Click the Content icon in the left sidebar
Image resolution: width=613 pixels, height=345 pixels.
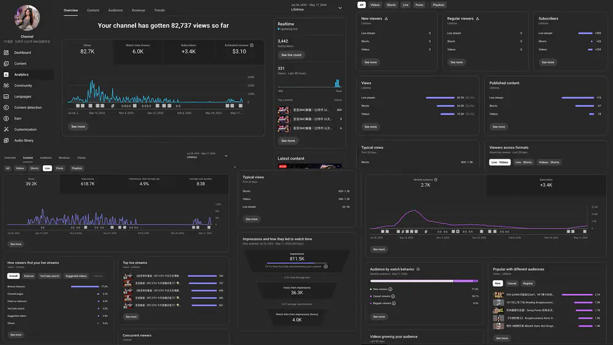pyautogui.click(x=6, y=63)
